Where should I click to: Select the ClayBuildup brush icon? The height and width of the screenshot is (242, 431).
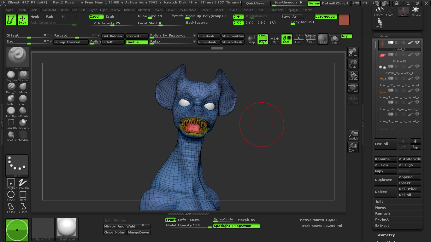(x=11, y=76)
